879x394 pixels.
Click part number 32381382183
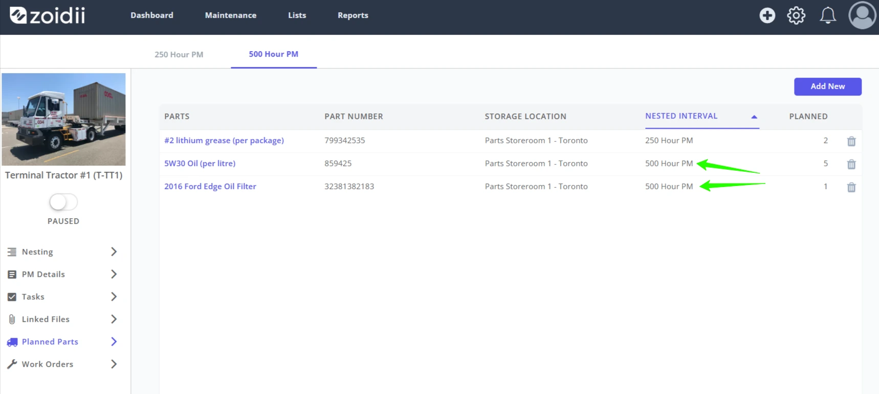349,186
